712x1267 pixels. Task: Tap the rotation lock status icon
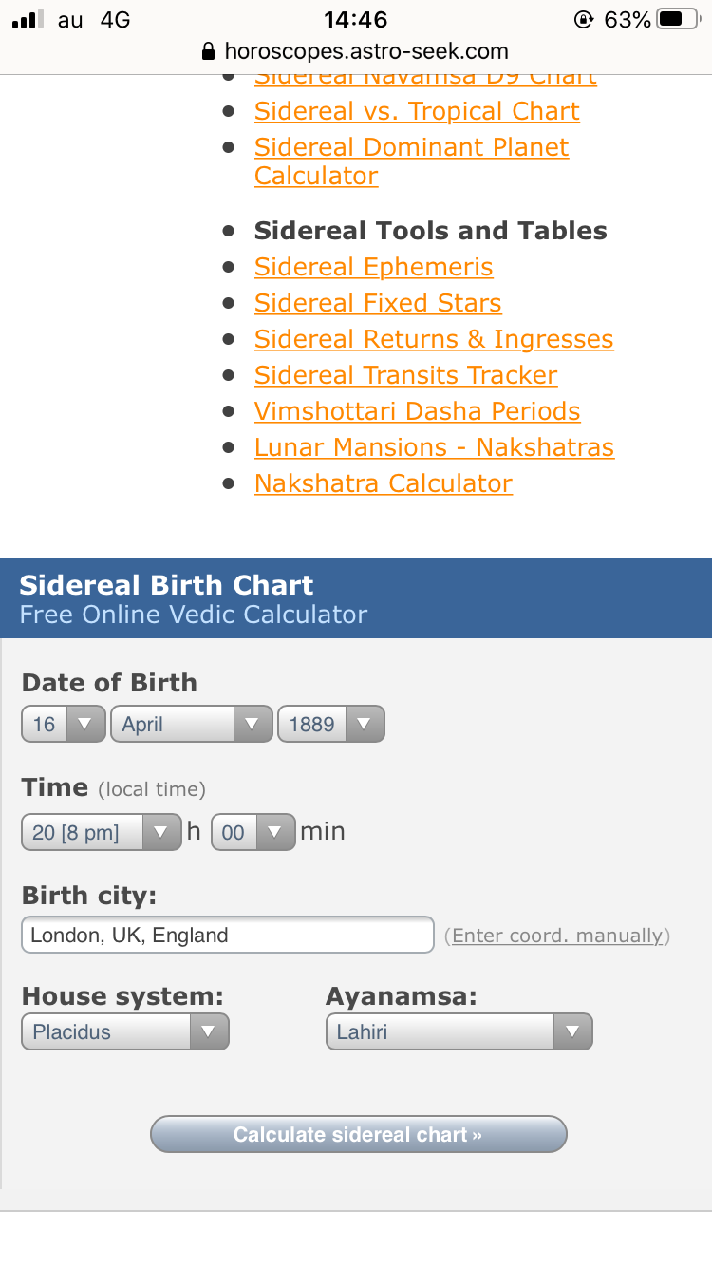tap(584, 19)
